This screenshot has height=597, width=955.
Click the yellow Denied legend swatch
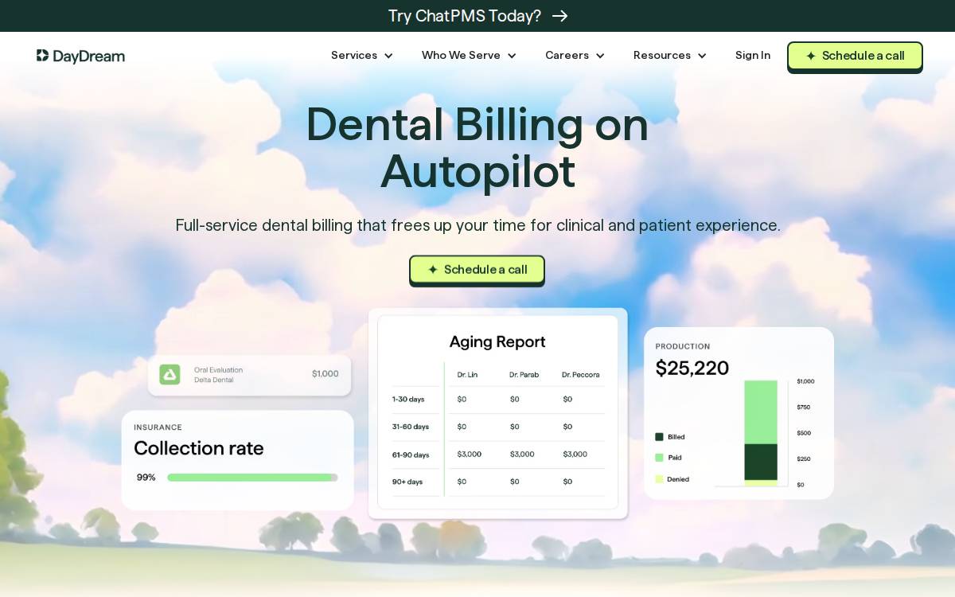pyautogui.click(x=659, y=479)
